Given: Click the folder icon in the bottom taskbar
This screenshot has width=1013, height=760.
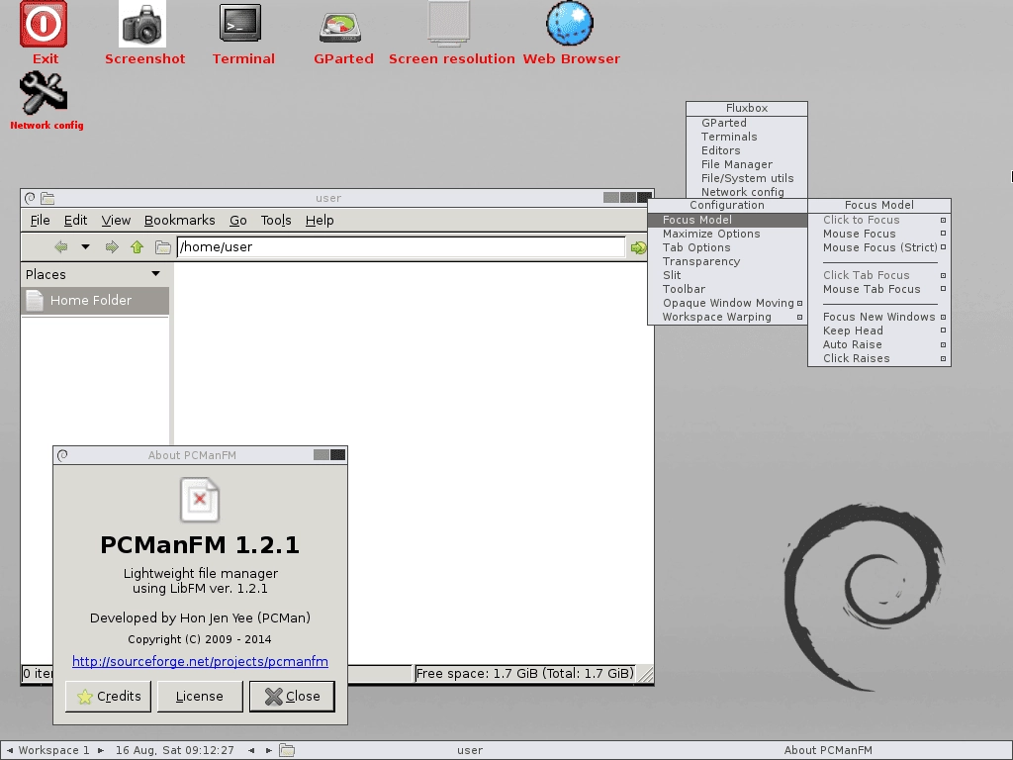Looking at the screenshot, I should coord(287,750).
